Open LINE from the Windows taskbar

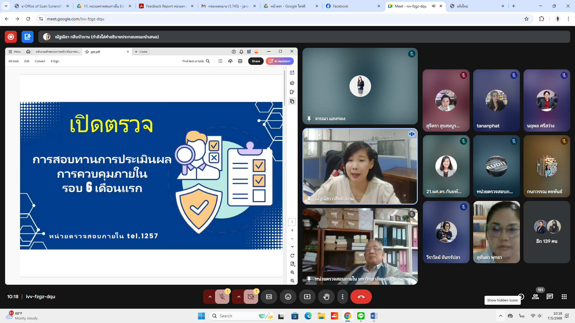pyautogui.click(x=361, y=316)
